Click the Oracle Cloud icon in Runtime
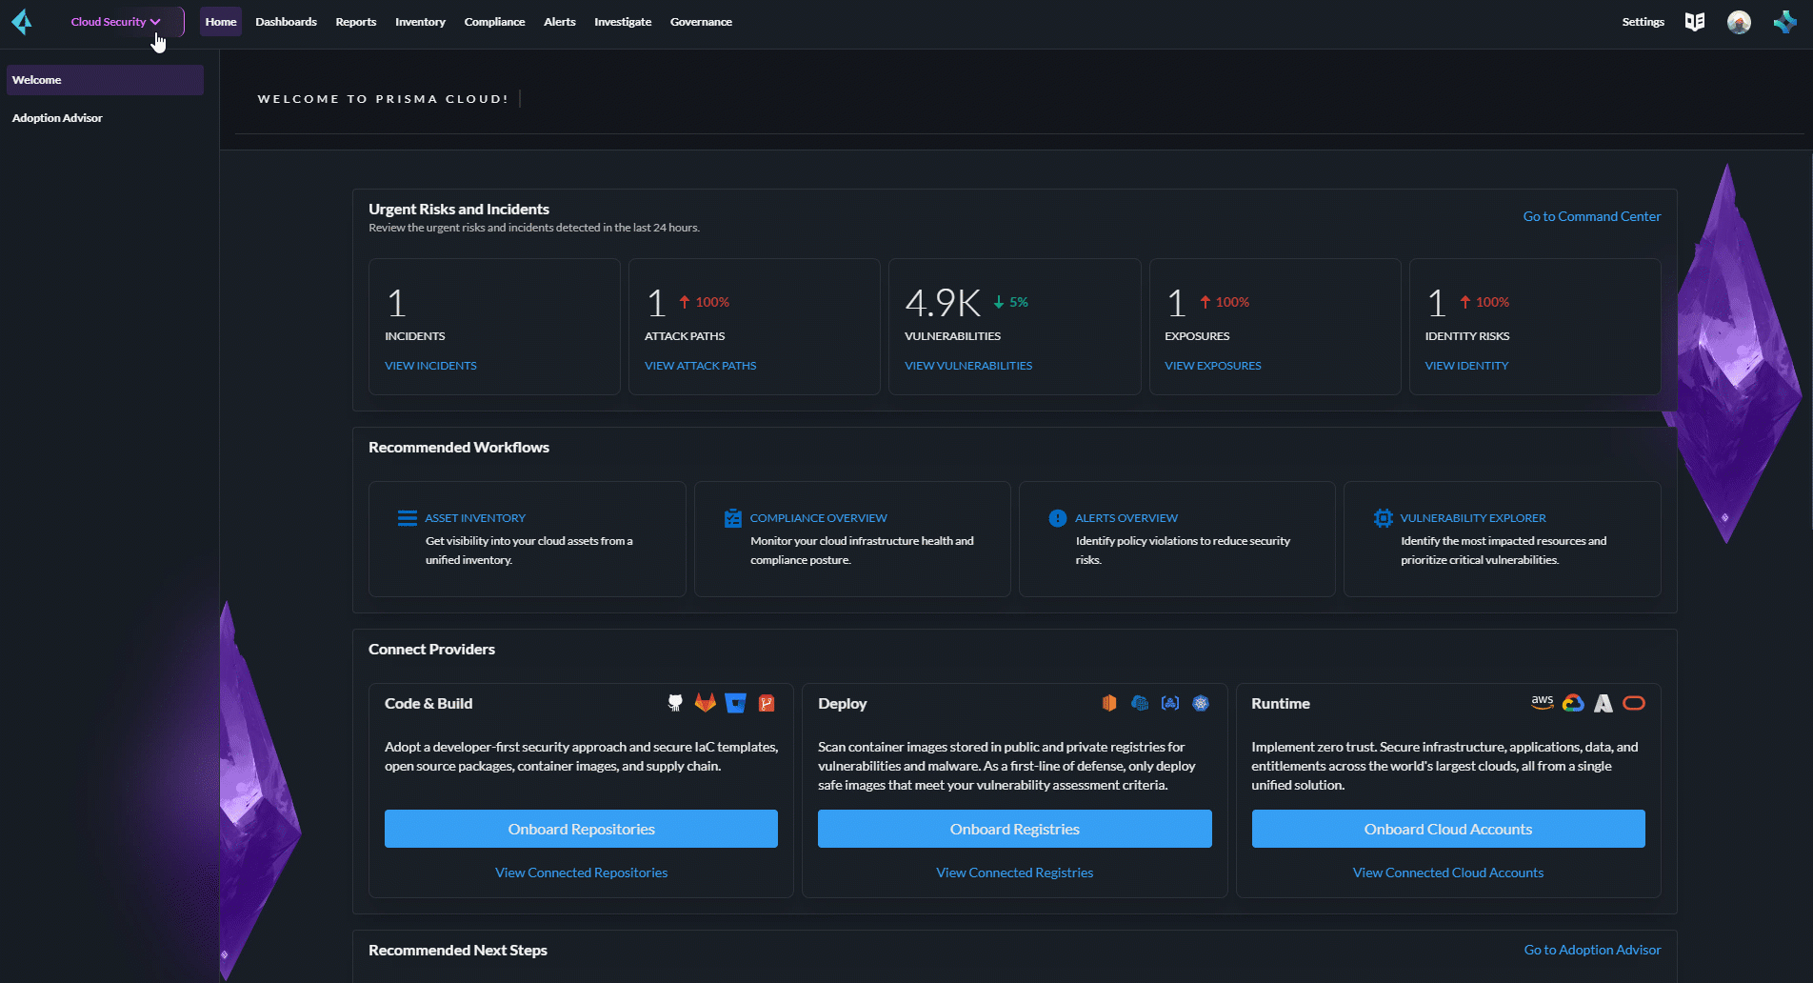The width and height of the screenshot is (1813, 983). coord(1634,703)
